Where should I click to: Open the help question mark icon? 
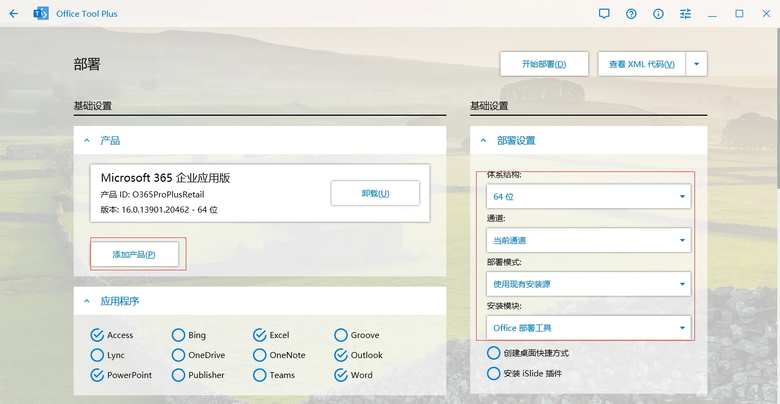point(632,14)
